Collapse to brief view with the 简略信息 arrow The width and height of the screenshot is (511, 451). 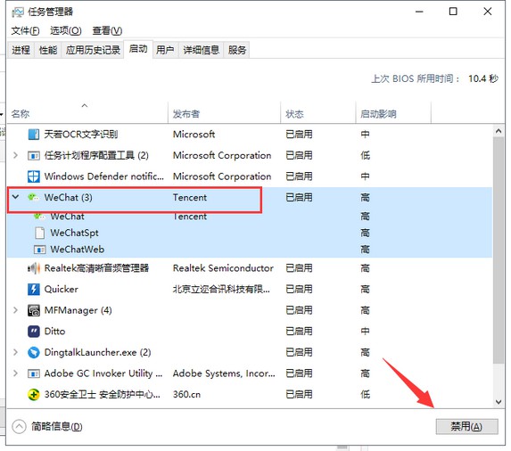pos(19,426)
